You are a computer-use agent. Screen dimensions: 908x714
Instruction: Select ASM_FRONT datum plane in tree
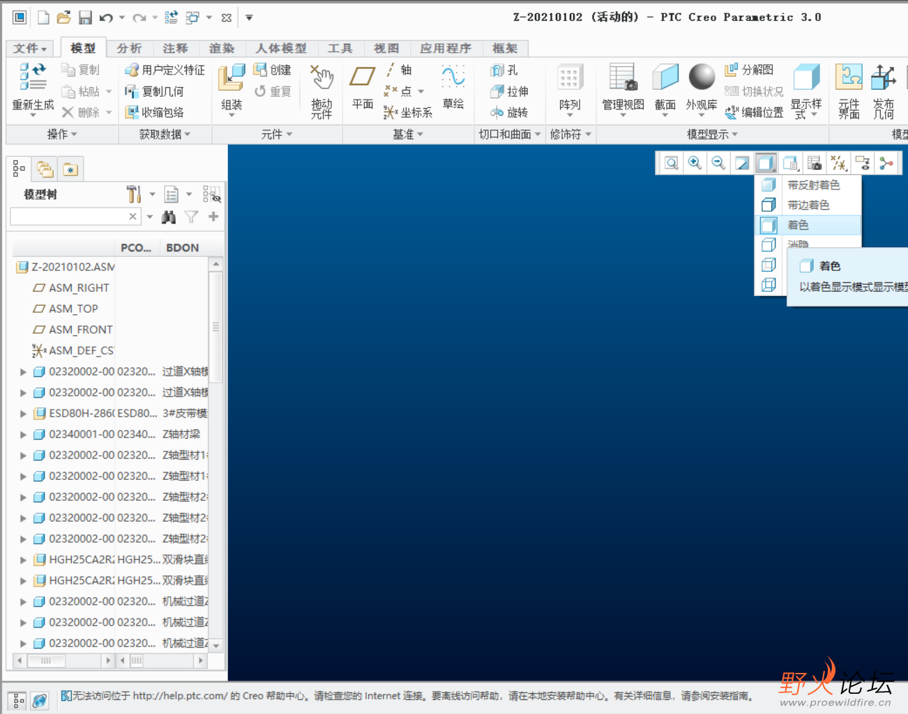point(73,329)
